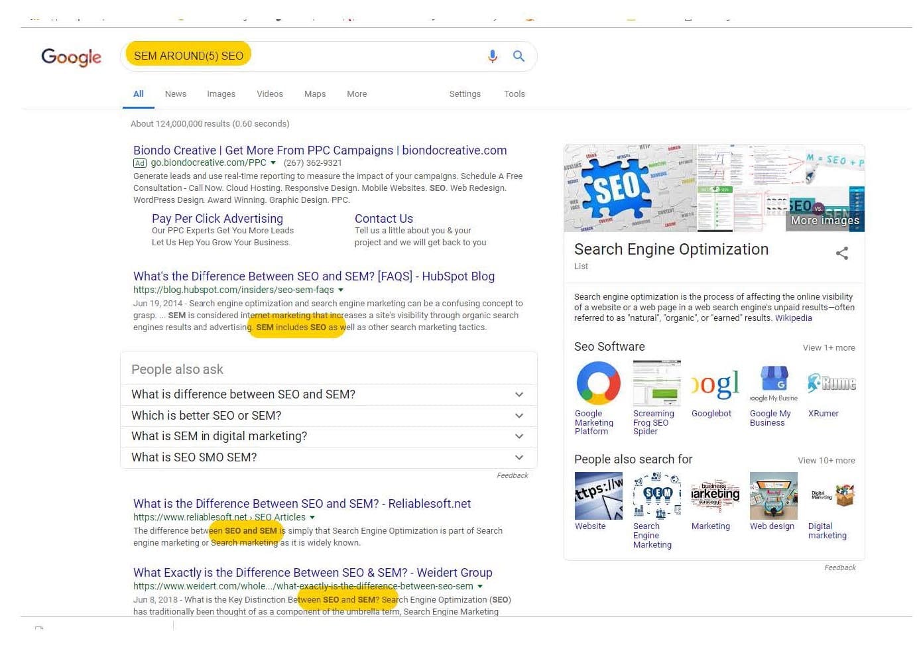
Task: Open dropdown arrow beside go.biondocreative.com/PPC
Action: pyautogui.click(x=273, y=163)
